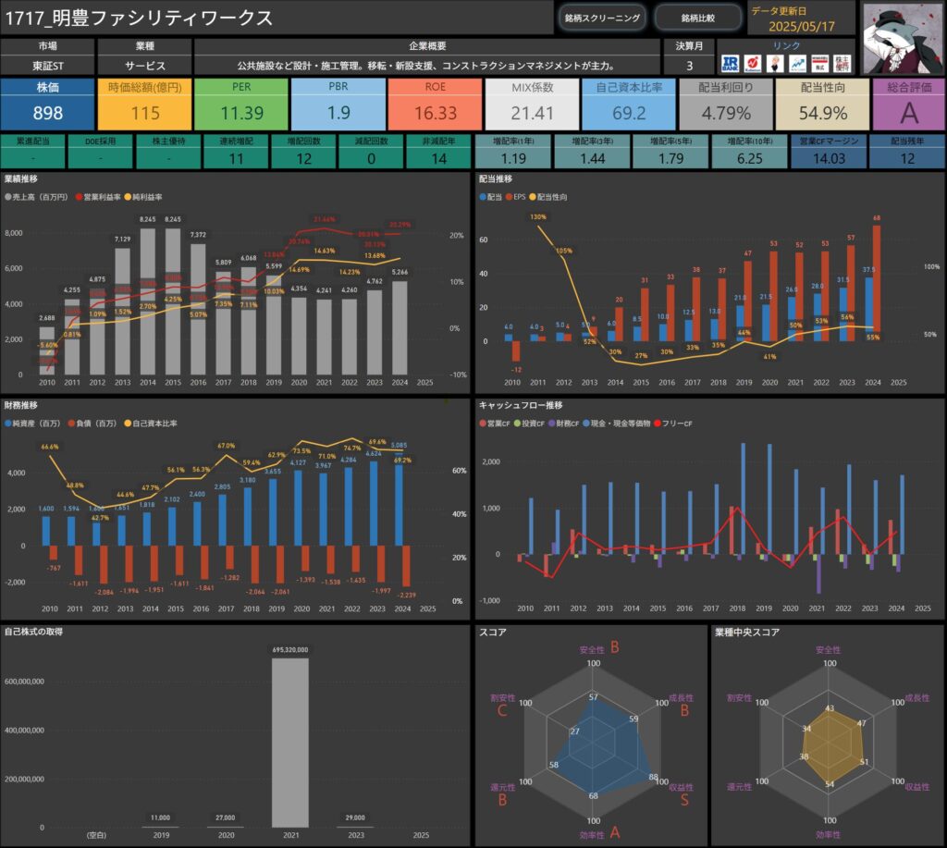Select the 減配回数 value 0

click(372, 158)
